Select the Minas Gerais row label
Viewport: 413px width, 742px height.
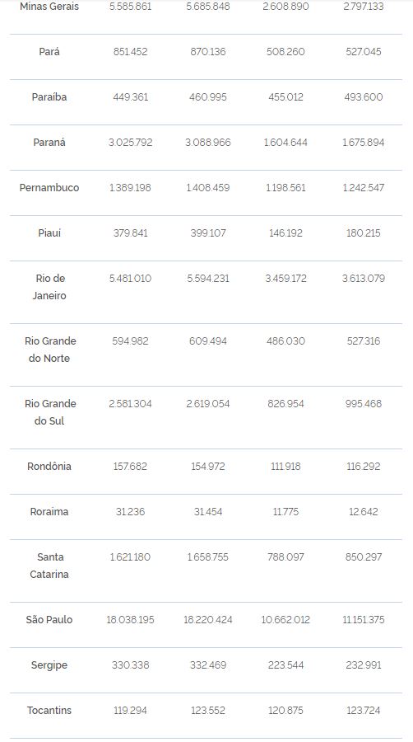click(49, 7)
